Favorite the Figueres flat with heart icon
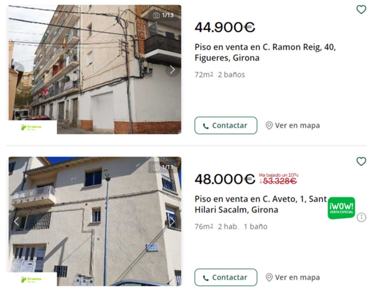 pos(361,10)
